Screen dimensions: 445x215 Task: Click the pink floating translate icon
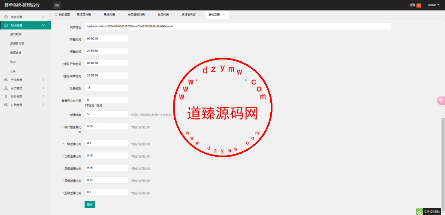click(x=442, y=100)
